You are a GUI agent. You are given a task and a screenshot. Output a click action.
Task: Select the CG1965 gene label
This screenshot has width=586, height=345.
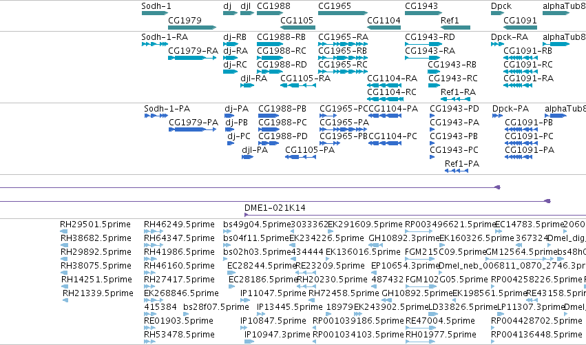[x=335, y=6]
